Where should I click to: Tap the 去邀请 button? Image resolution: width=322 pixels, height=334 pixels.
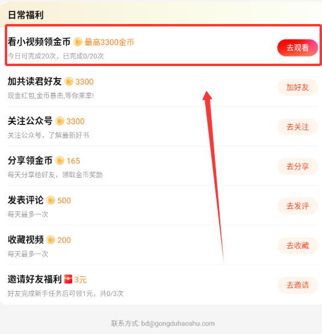[297, 285]
